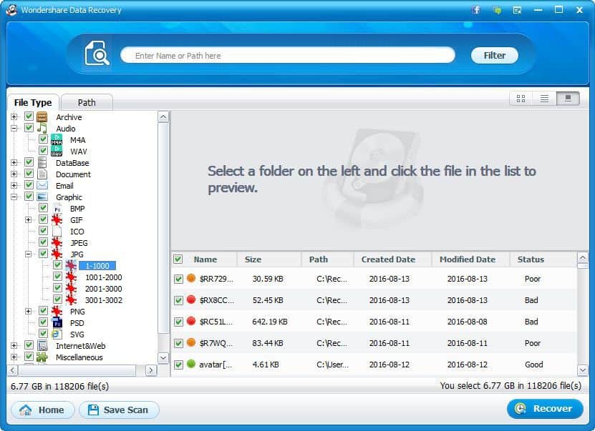
Task: Click the Enter Name or Path search field
Action: [288, 55]
